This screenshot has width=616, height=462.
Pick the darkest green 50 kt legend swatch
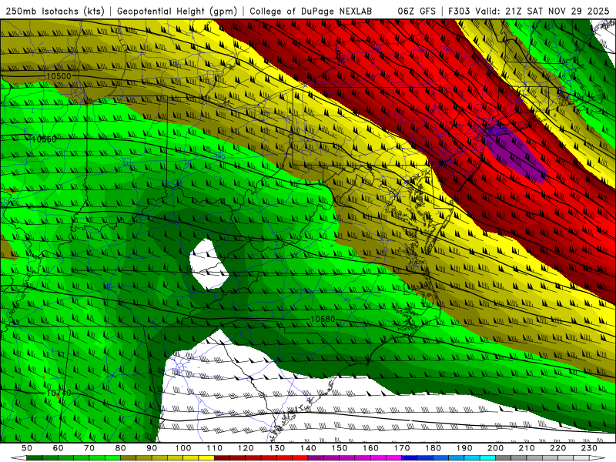pos(35,458)
